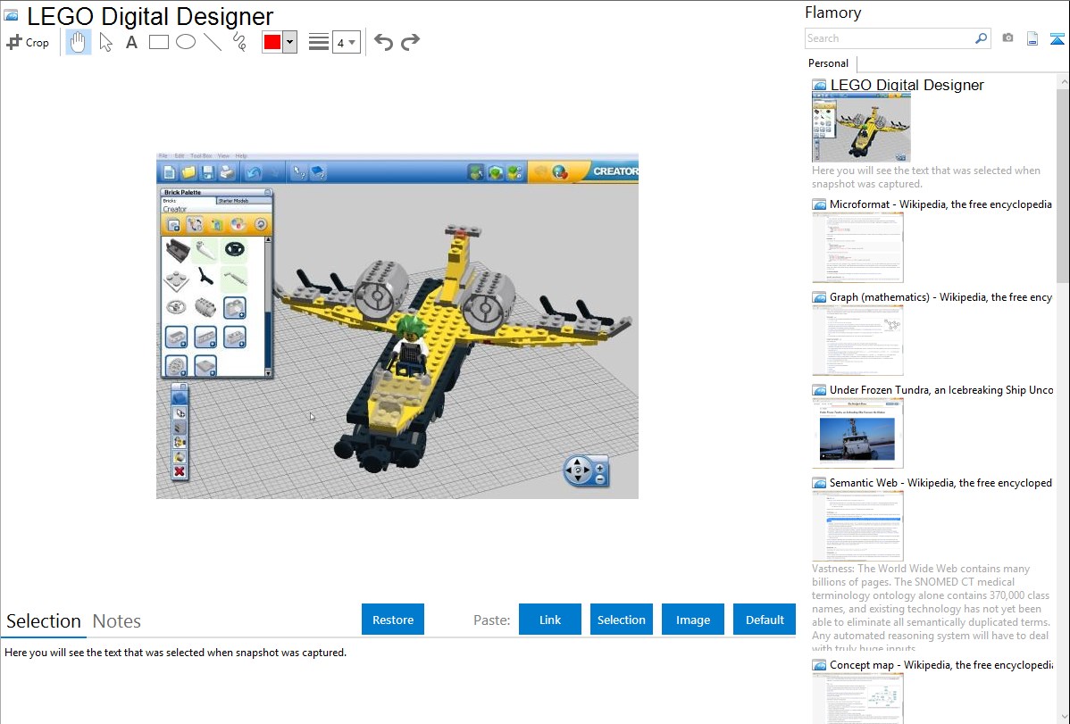
Task: Select the arrow pointer tool
Action: (x=105, y=42)
